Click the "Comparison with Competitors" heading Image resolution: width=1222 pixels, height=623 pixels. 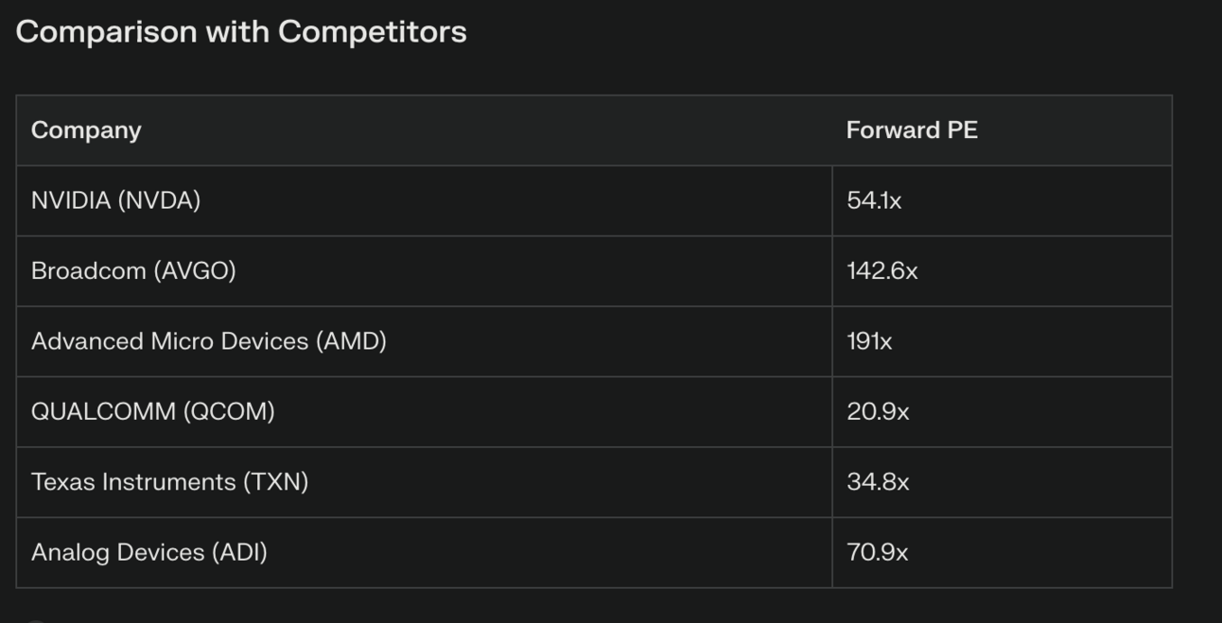[241, 32]
